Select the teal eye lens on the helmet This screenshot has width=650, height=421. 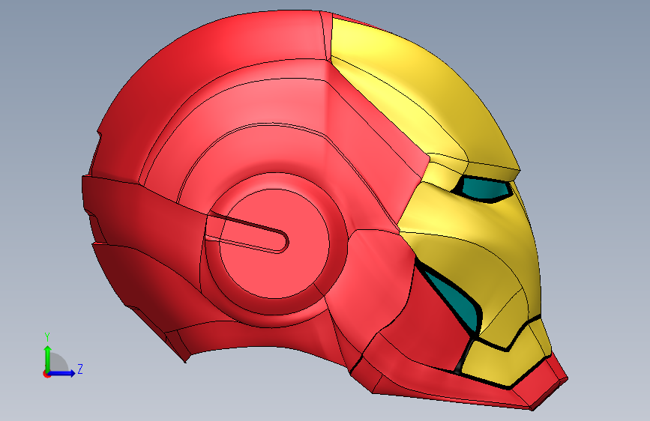[486, 188]
